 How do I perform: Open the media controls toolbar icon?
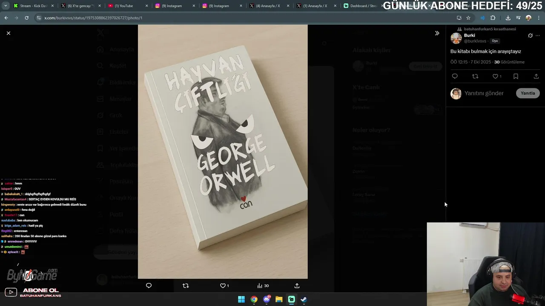[518, 18]
